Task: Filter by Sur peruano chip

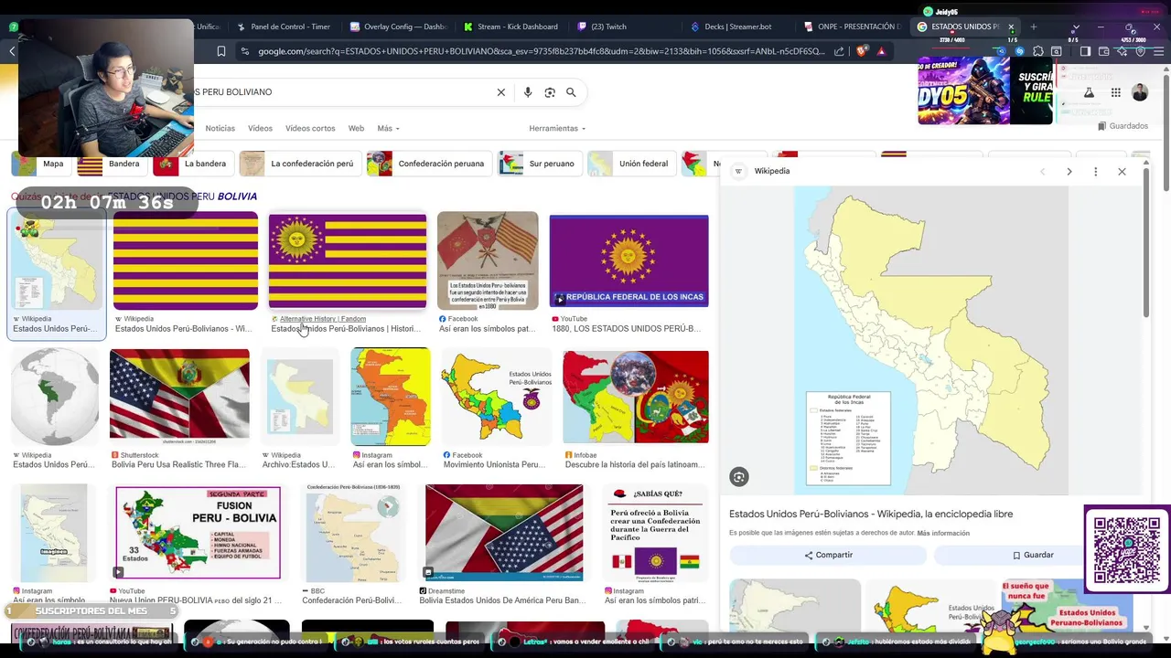Action: coord(540,164)
